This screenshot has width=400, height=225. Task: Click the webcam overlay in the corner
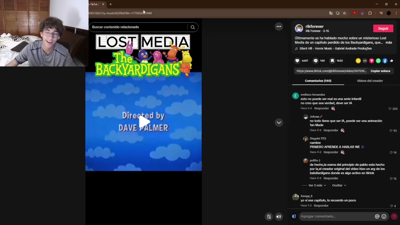pyautogui.click(x=44, y=33)
